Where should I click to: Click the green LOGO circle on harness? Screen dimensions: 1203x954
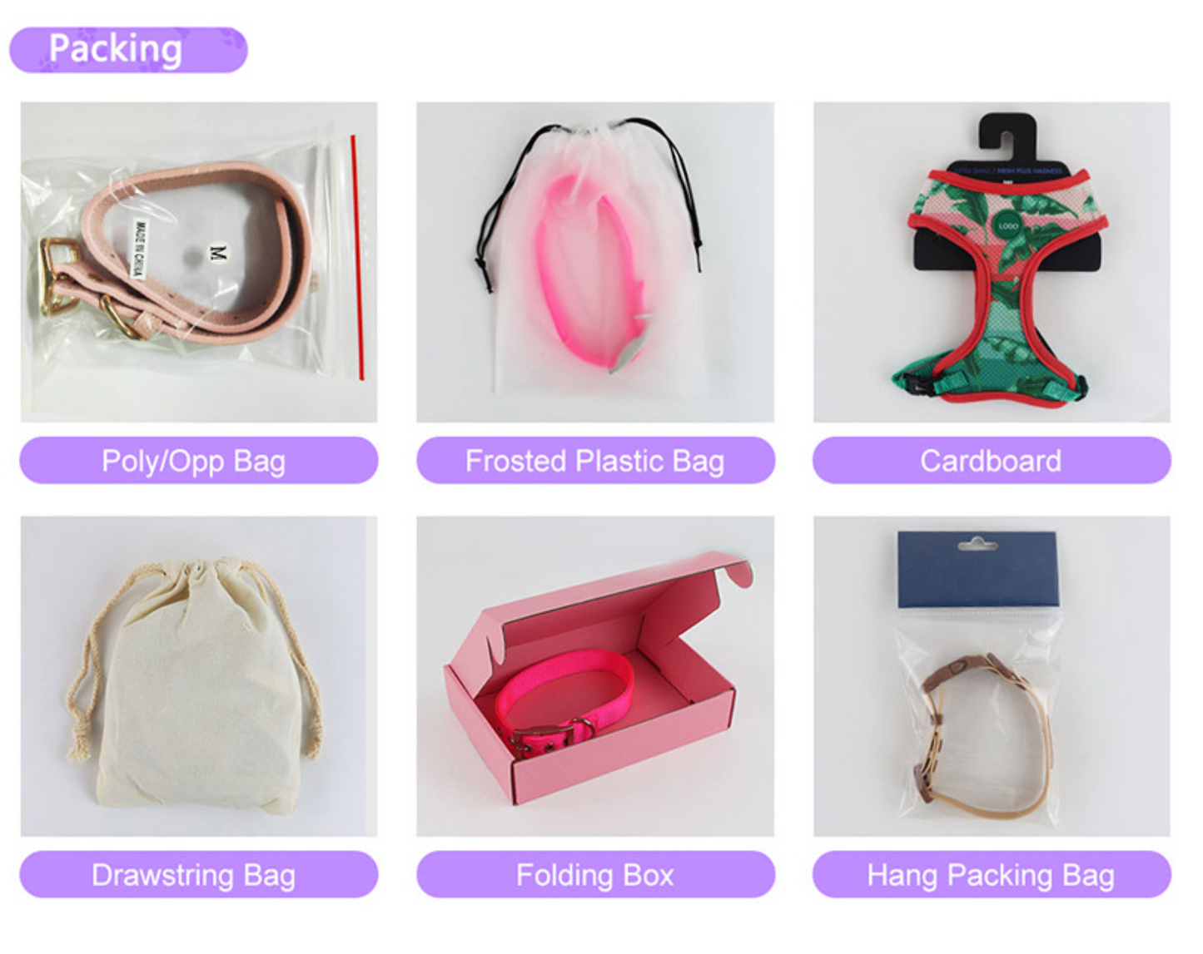pos(1008,226)
